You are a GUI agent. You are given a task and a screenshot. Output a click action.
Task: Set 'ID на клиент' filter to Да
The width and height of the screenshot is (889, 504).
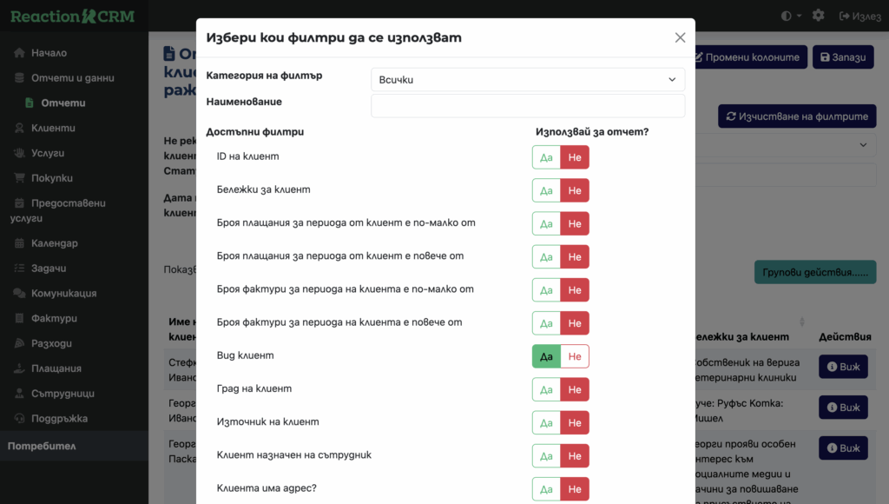546,157
